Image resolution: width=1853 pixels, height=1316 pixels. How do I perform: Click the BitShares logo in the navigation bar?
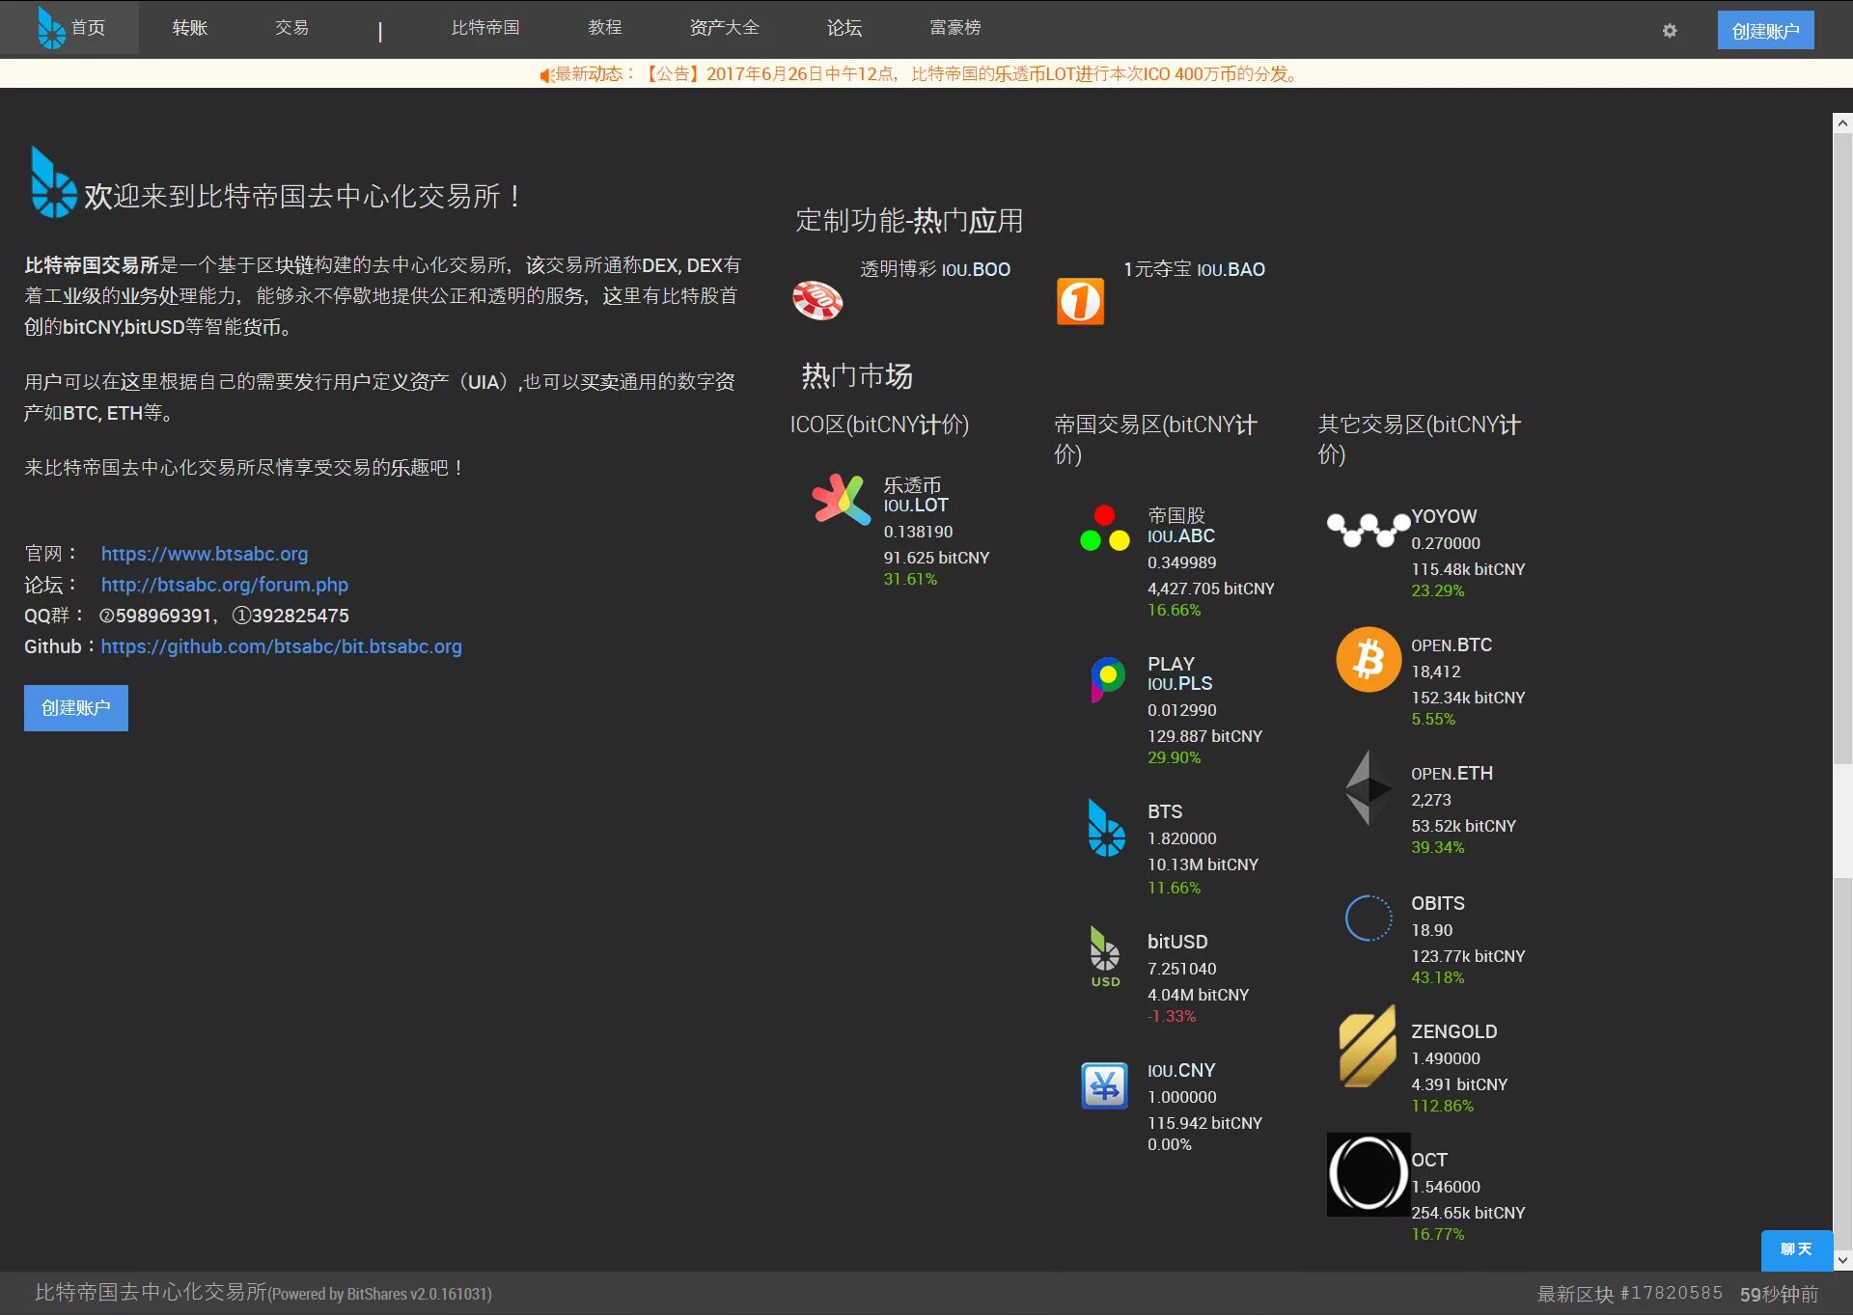[51, 28]
